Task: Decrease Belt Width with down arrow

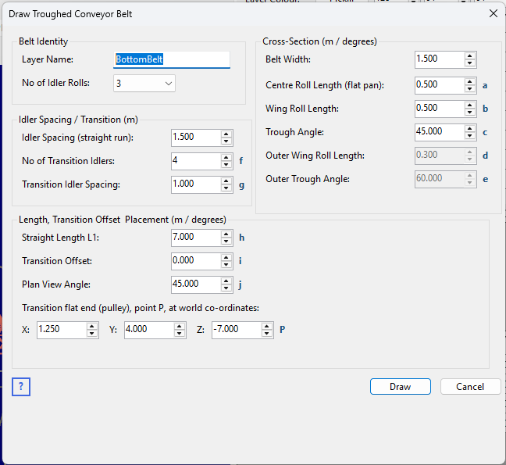Action: tap(470, 63)
